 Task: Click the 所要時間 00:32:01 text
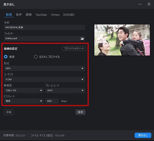(x=14, y=136)
